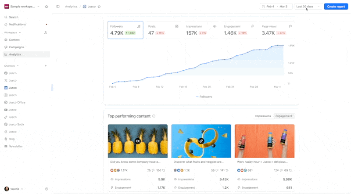Expand the Sample workspace switcher
Screen dimensions: 351x194
coord(23,7)
